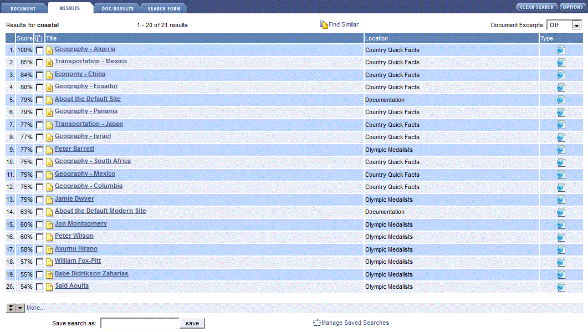Click the type icon in Peter Barrett row
Image resolution: width=588 pixels, height=332 pixels.
point(561,150)
